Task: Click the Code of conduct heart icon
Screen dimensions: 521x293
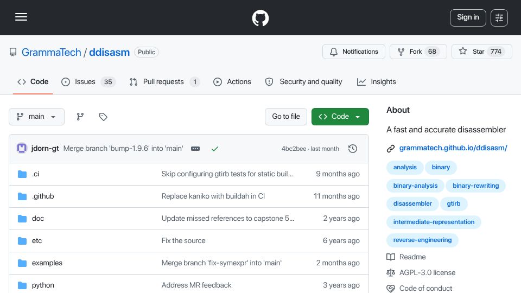Action: [391, 288]
